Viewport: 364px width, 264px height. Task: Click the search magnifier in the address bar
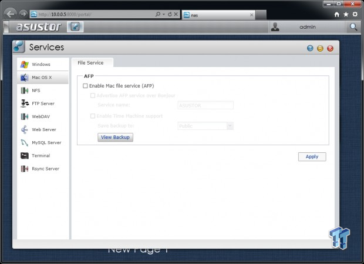(x=158, y=14)
